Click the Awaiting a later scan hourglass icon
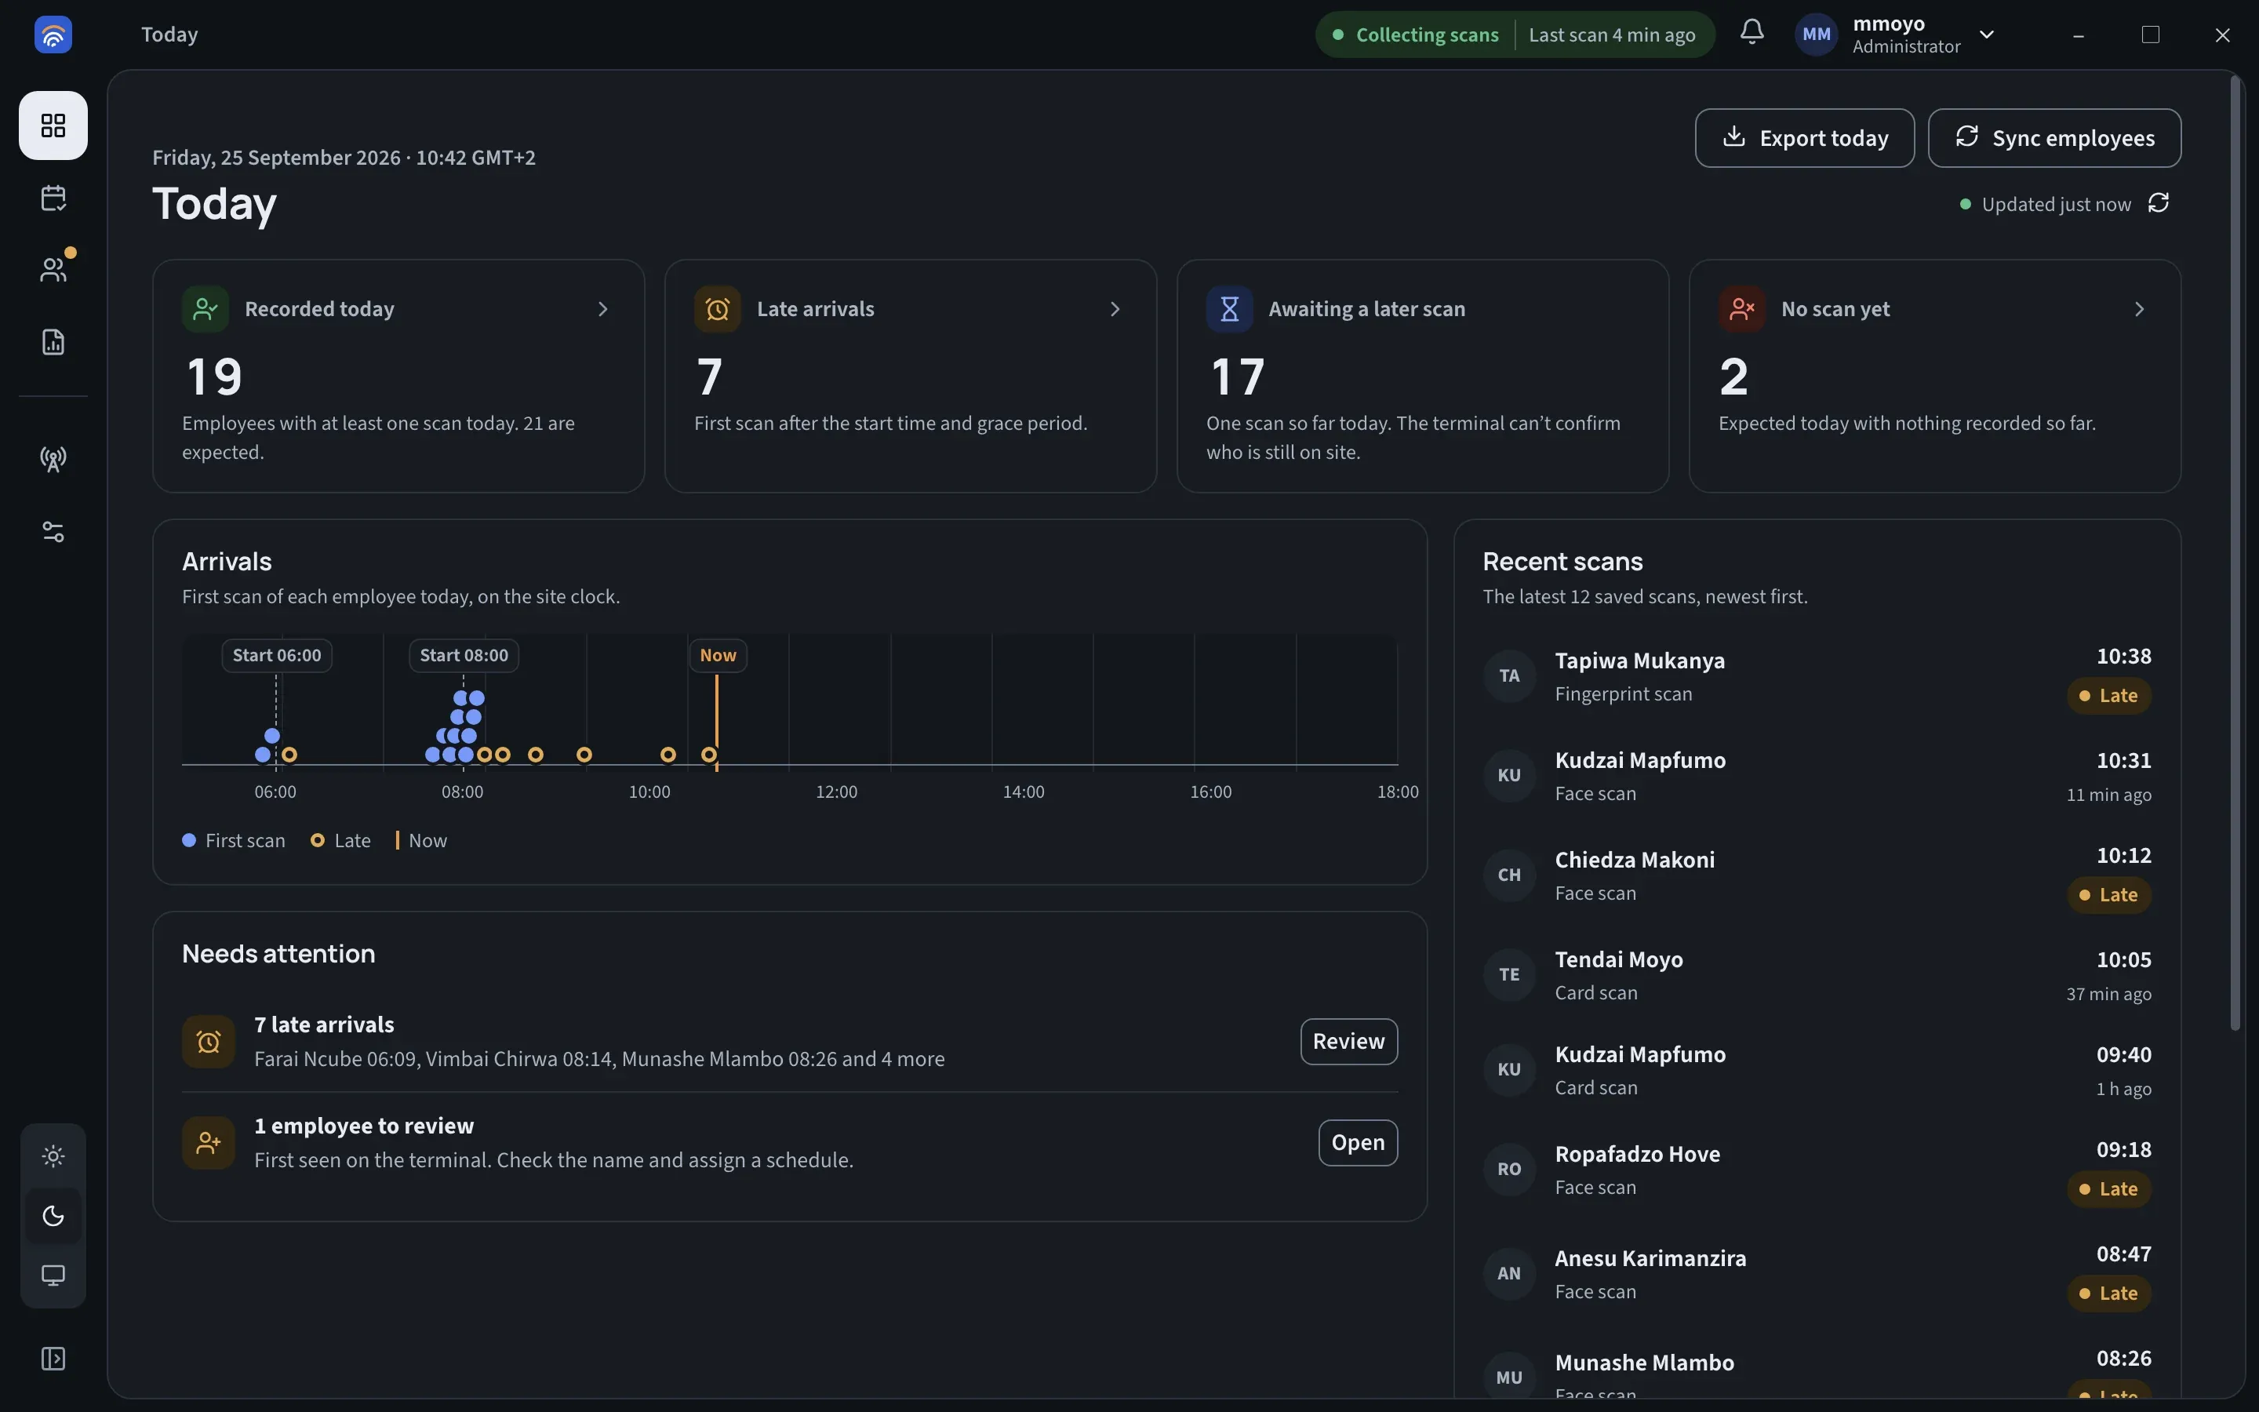The width and height of the screenshot is (2259, 1412). click(1229, 309)
